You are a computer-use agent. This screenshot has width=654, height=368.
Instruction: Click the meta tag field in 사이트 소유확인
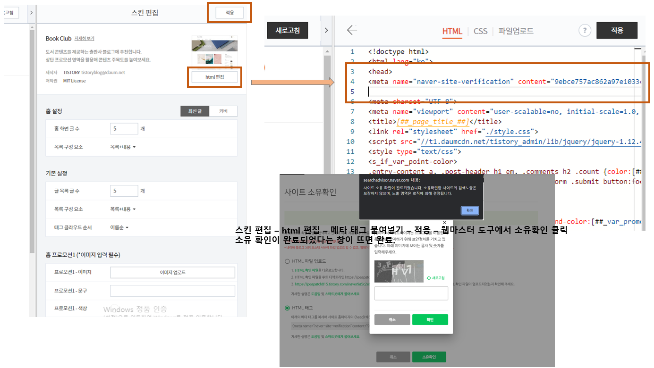tap(331, 326)
